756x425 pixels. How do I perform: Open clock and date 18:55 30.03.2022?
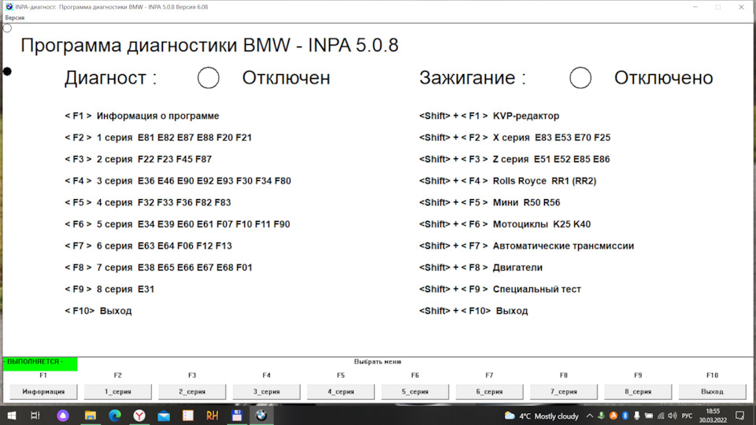tap(713, 416)
